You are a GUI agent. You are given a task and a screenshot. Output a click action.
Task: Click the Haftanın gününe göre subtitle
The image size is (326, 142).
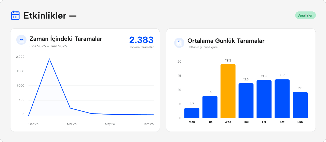[202, 47]
